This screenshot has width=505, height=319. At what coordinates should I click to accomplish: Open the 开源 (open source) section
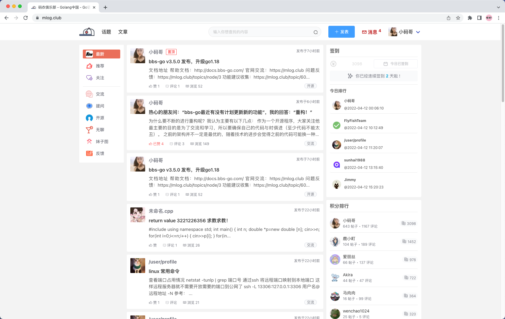point(100,118)
